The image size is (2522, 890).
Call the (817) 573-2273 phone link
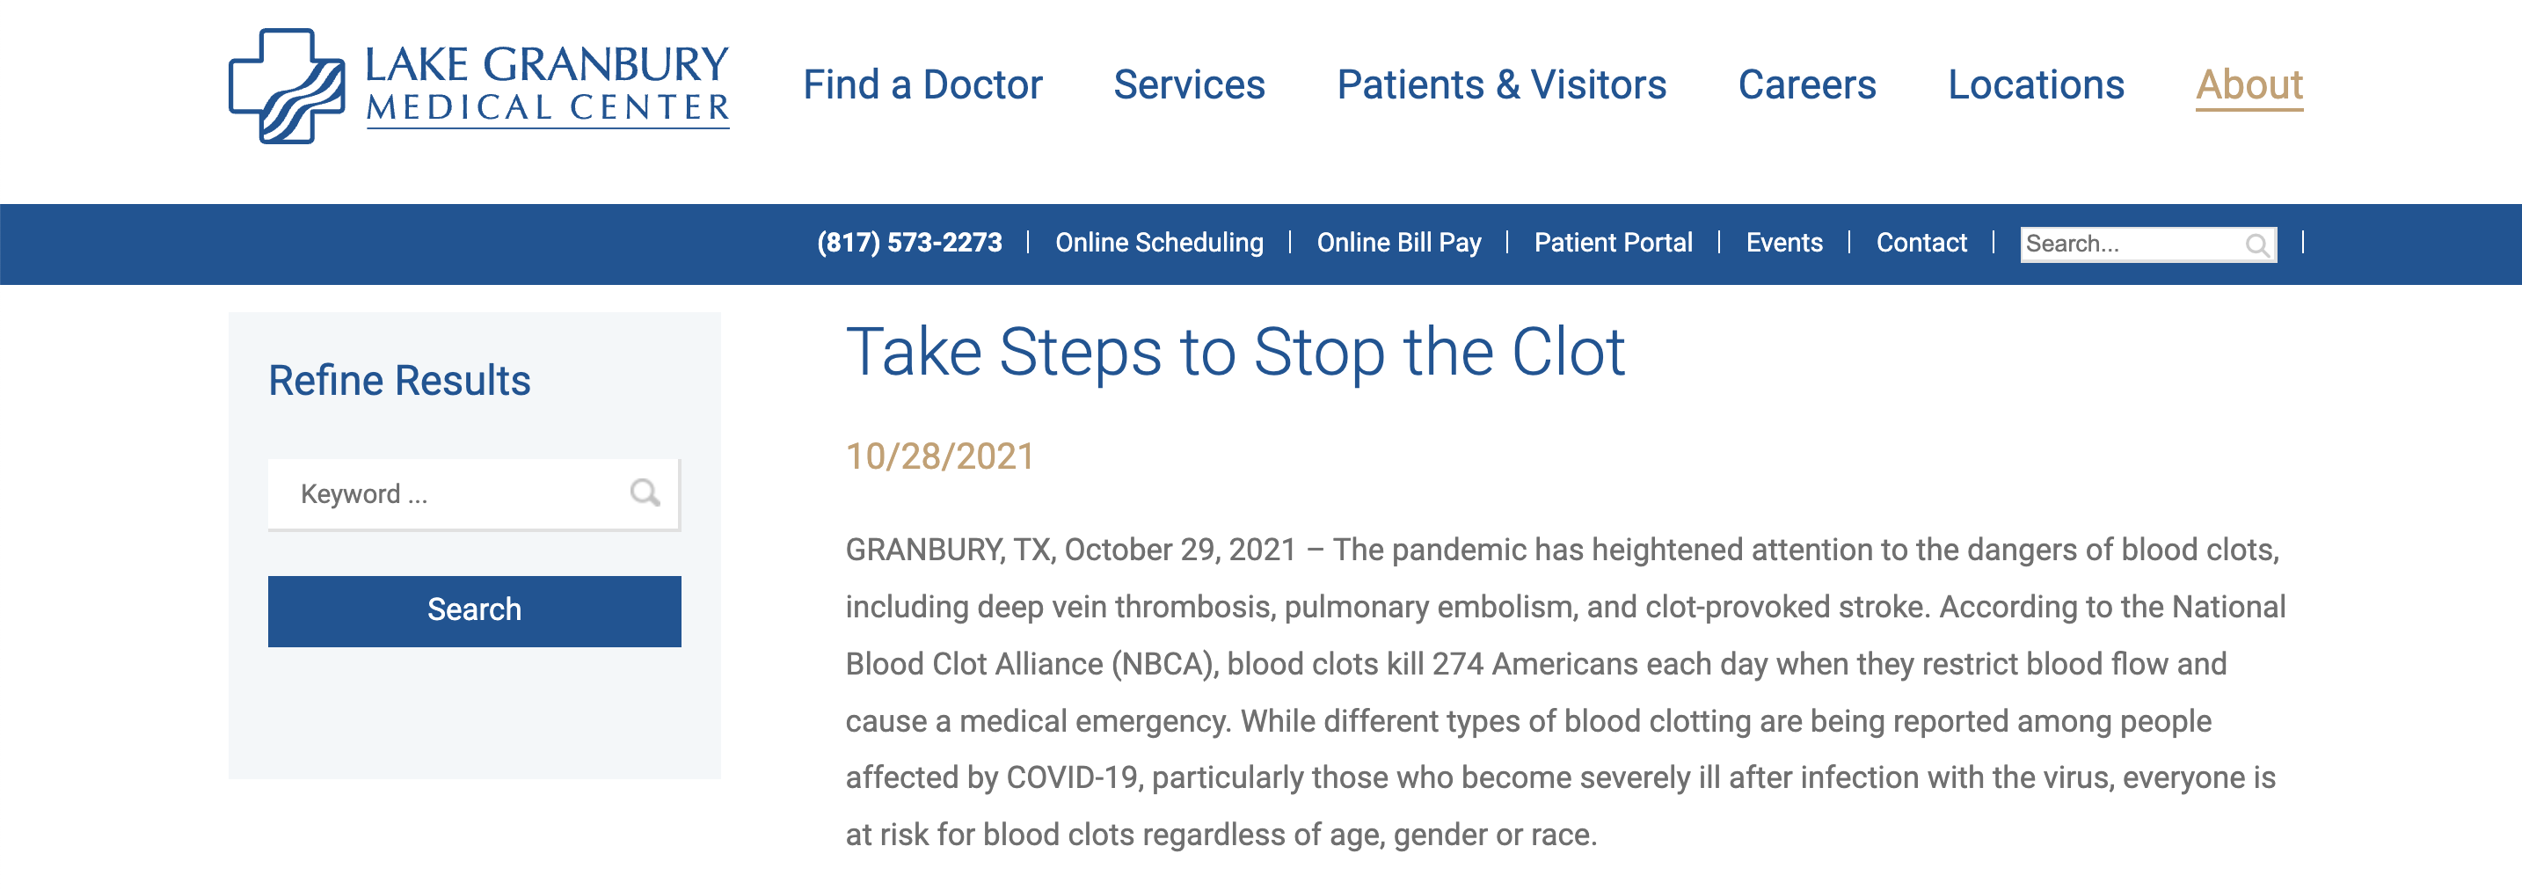pos(909,243)
